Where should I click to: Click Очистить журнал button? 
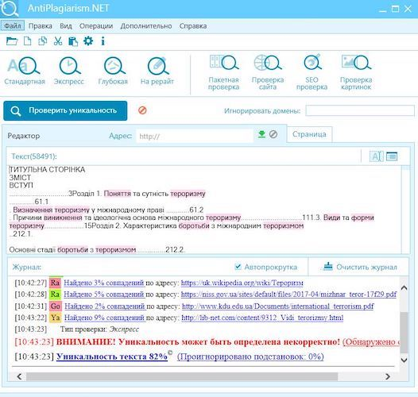(x=361, y=267)
